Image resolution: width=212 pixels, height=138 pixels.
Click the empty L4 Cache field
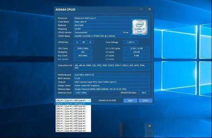tap(136, 59)
